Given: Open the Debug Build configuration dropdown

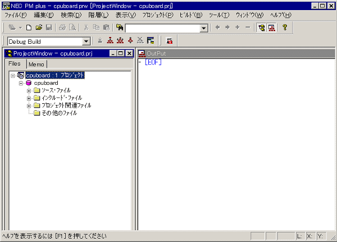Looking at the screenshot, I should pyautogui.click(x=86, y=41).
